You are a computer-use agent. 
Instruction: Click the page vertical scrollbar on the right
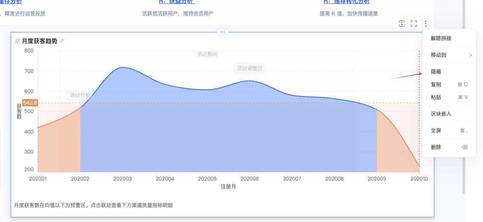[x=464, y=97]
